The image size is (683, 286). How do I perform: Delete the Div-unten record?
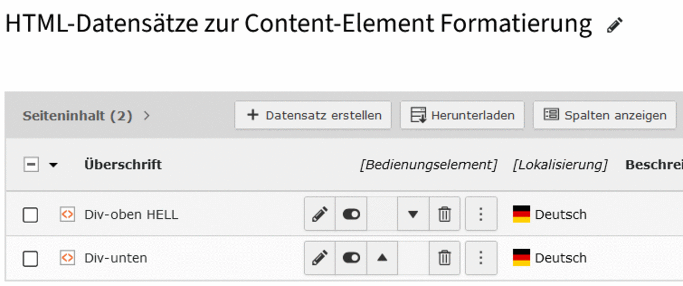pyautogui.click(x=444, y=258)
